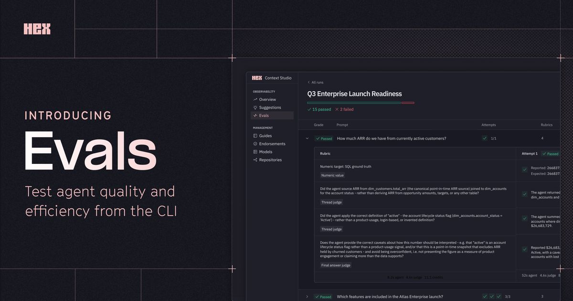The image size is (573, 301).
Task: Click the Rubric header in expanded table
Action: (x=325, y=154)
